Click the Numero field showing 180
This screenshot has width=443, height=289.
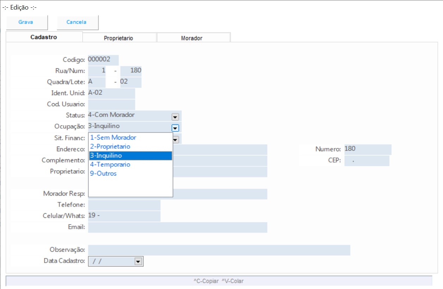coord(367,149)
